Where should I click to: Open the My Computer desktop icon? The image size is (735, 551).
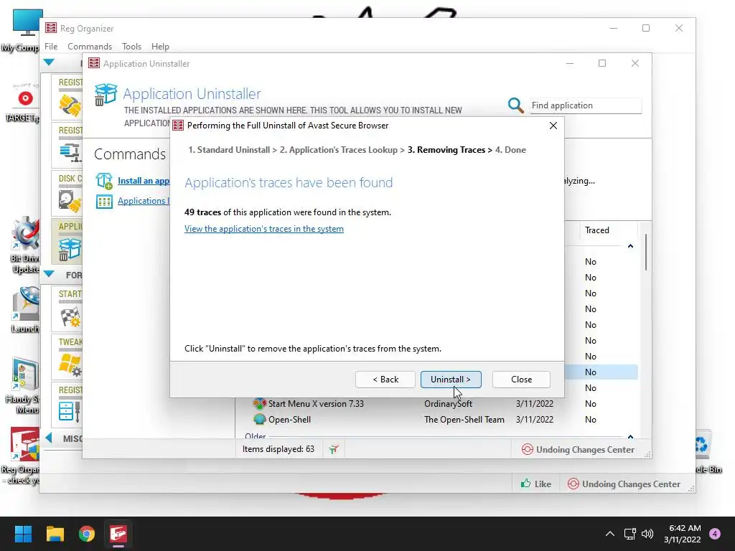pyautogui.click(x=22, y=30)
